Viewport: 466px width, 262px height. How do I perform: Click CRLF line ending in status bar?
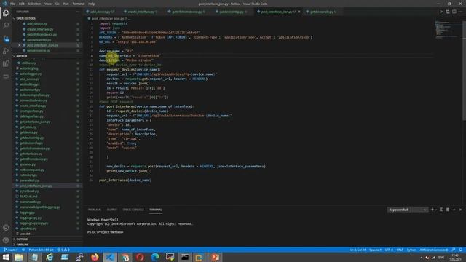(400, 250)
